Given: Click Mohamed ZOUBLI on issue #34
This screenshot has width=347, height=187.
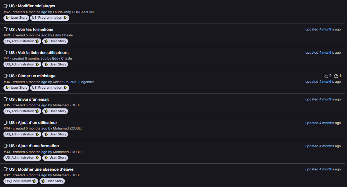Looking at the screenshot, I should pos(67,128).
